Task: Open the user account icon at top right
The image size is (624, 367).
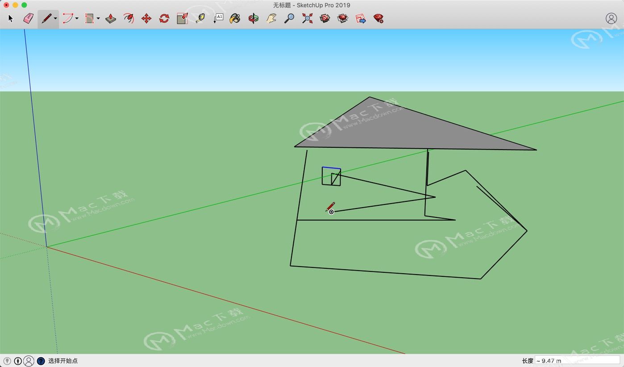Action: click(611, 18)
